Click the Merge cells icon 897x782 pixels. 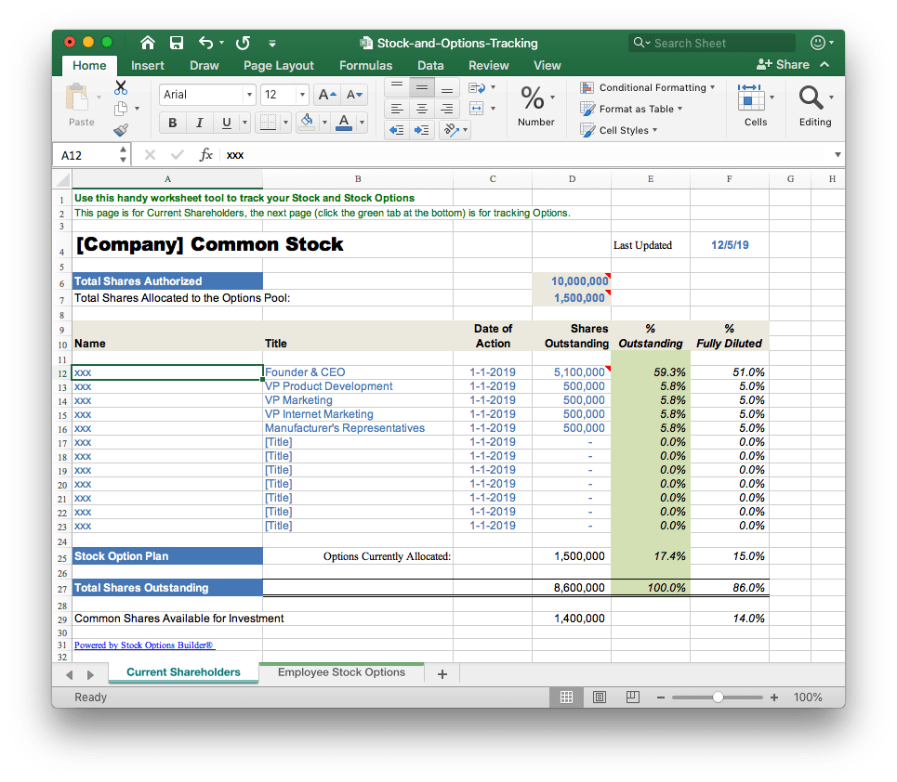click(476, 108)
